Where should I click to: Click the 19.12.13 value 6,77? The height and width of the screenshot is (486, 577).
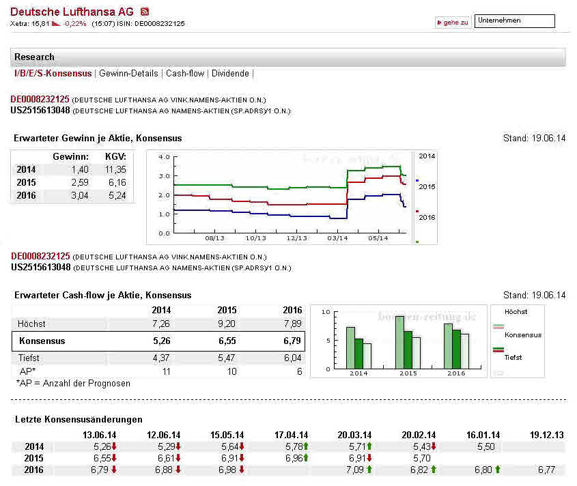(x=546, y=470)
